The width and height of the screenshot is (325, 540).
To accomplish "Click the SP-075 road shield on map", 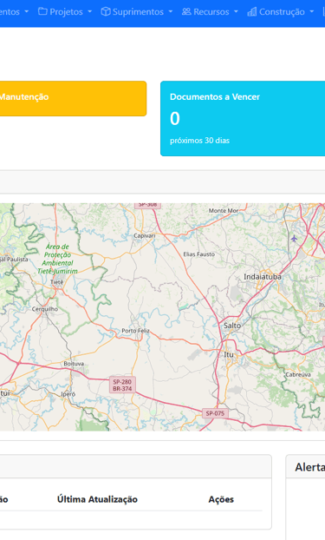I will click(x=215, y=413).
